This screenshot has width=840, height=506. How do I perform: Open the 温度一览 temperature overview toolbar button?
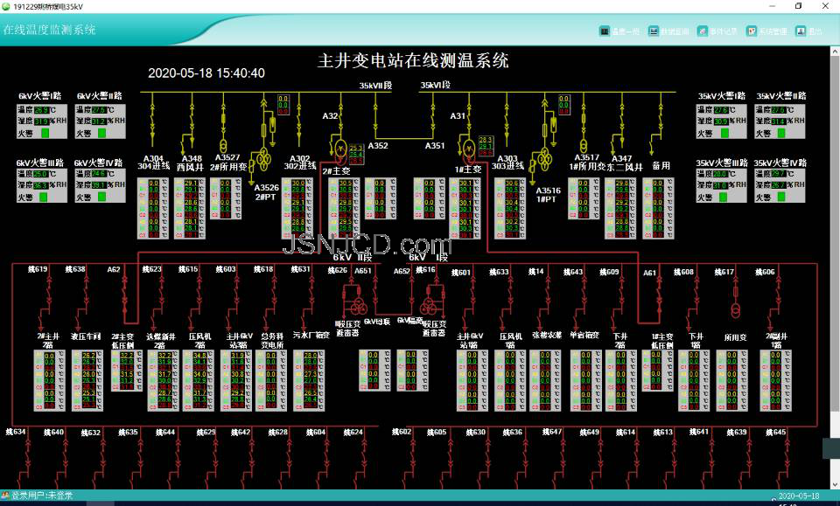[619, 31]
